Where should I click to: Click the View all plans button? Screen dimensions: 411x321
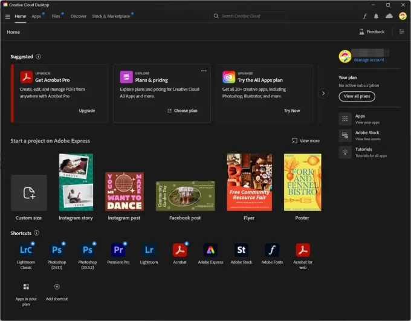point(357,97)
